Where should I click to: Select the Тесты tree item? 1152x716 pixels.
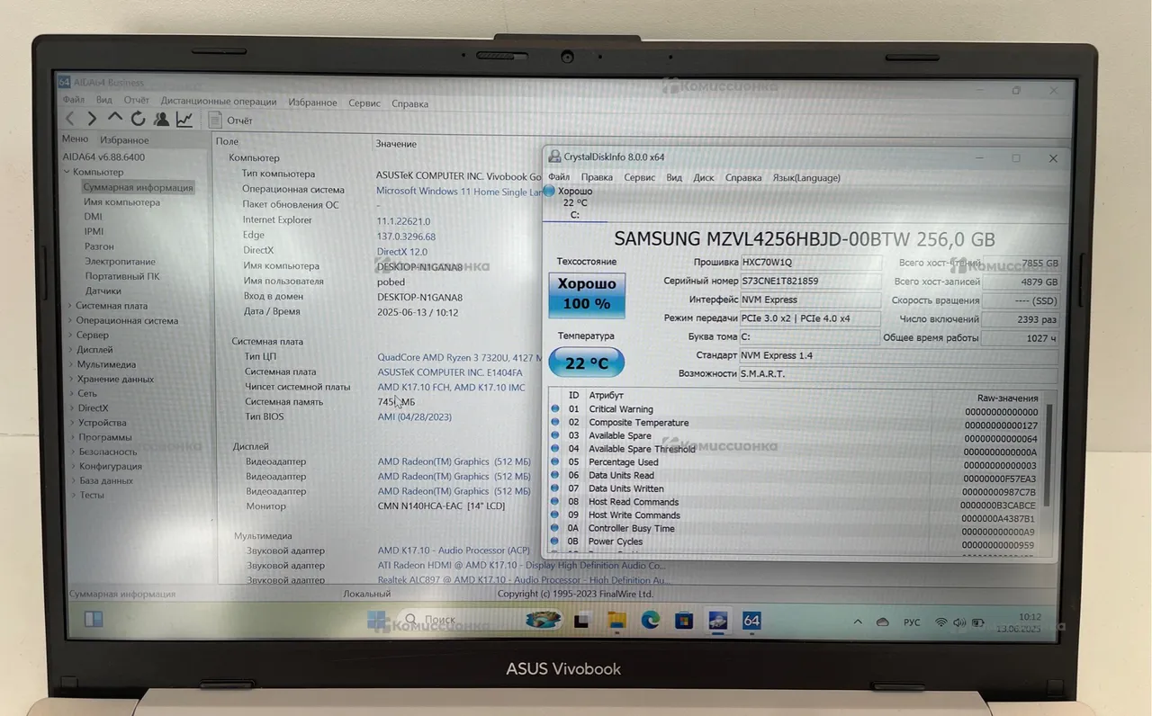click(92, 495)
